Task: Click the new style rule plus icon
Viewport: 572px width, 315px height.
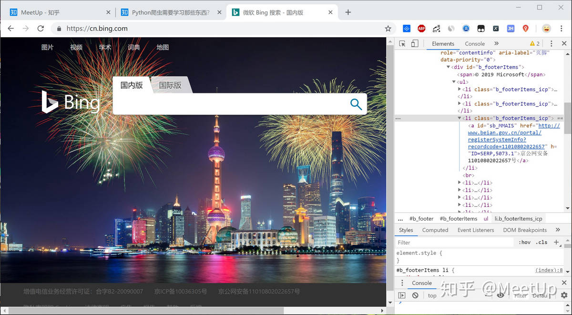Action: [556, 242]
